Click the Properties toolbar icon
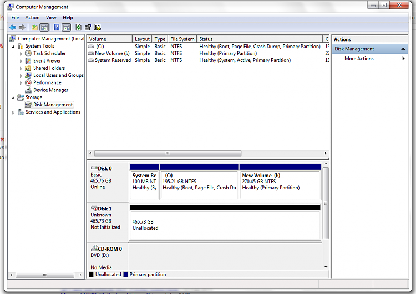The height and width of the screenshot is (294, 416). 88,27
